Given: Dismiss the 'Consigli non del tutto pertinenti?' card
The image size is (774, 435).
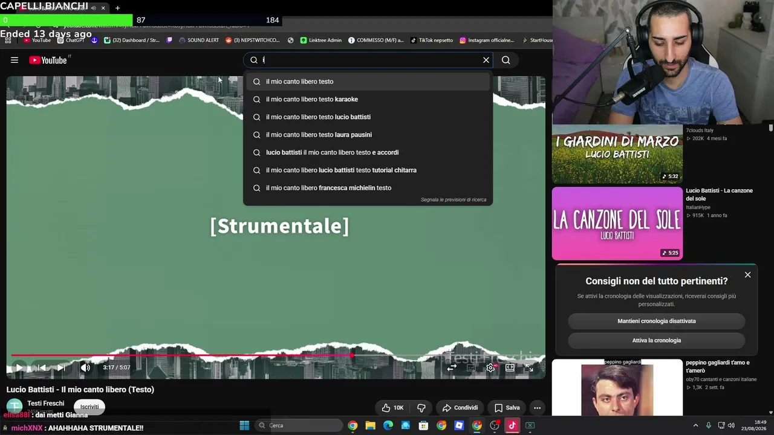Looking at the screenshot, I should click(747, 275).
